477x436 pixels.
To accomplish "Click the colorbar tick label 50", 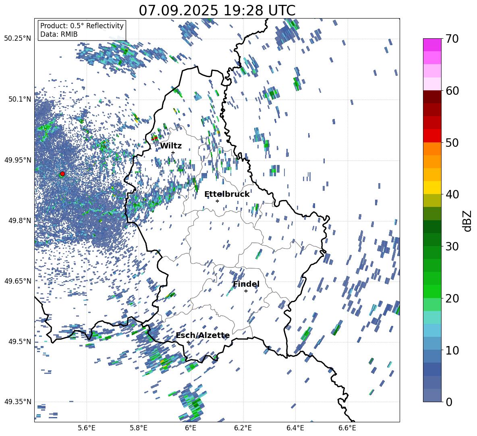I will pos(452,142).
